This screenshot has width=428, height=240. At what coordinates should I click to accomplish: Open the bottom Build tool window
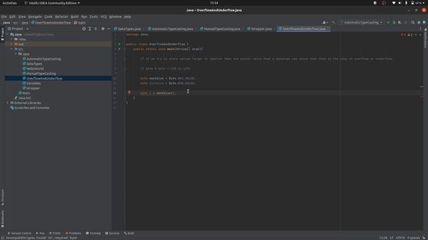(x=129, y=233)
